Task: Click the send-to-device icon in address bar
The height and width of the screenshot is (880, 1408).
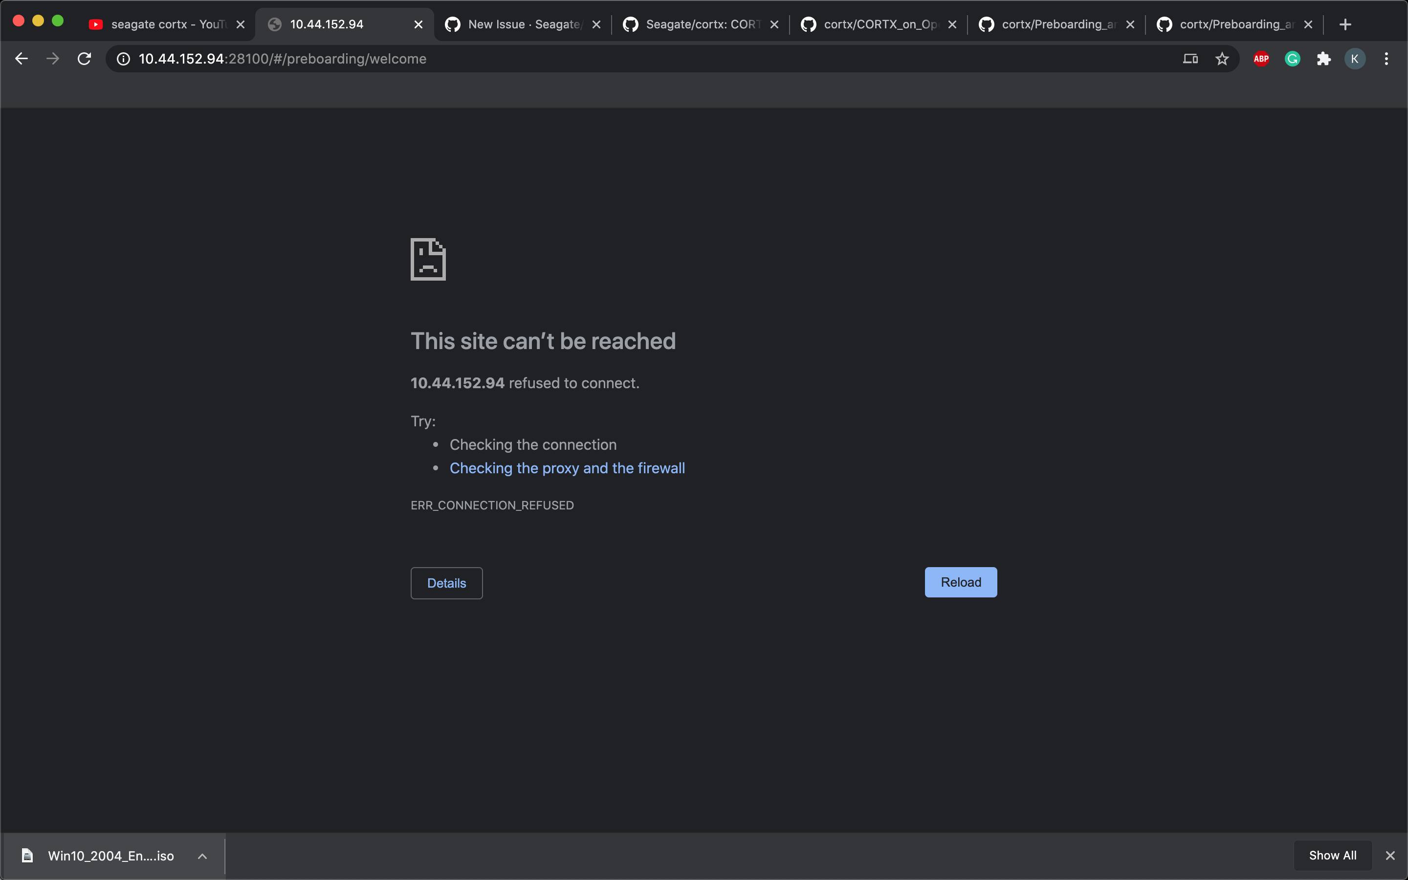Action: (1190, 58)
